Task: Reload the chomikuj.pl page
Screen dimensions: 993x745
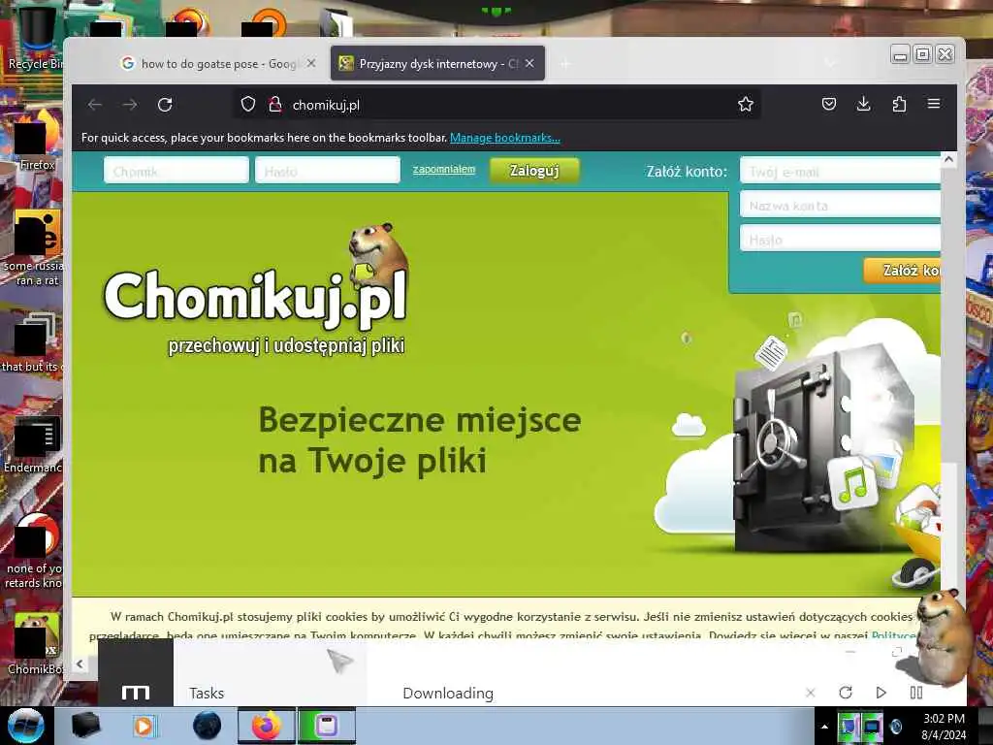Action: (x=165, y=105)
